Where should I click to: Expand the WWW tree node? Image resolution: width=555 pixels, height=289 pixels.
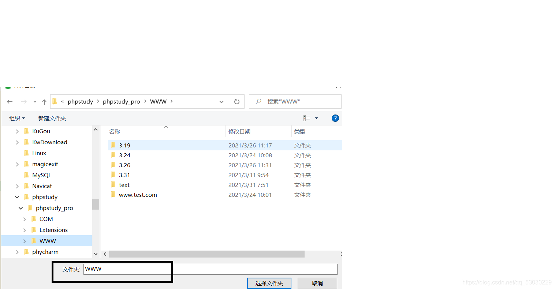(25, 241)
